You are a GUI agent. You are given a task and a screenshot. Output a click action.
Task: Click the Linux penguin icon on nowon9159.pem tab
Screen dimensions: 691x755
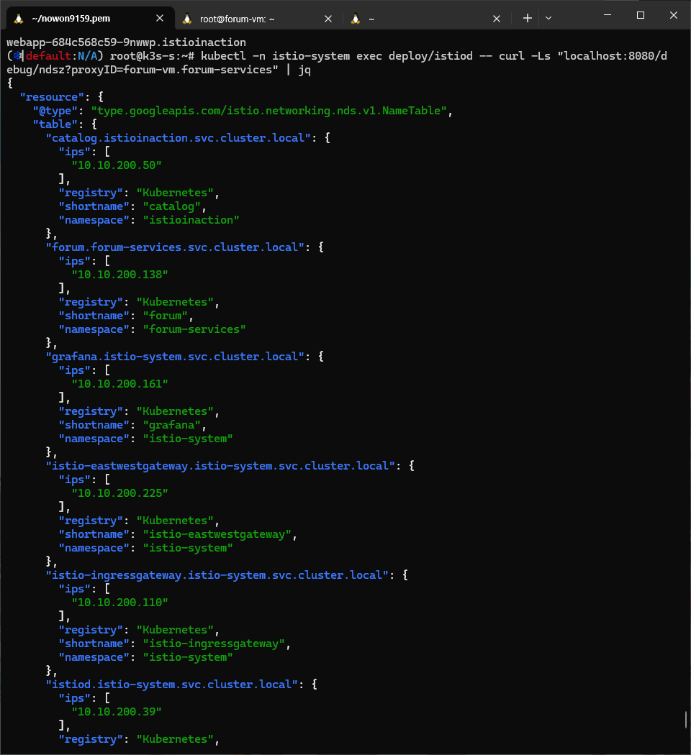19,19
